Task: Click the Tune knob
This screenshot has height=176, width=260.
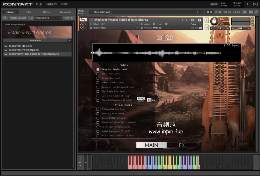Action: pyautogui.click(x=214, y=21)
